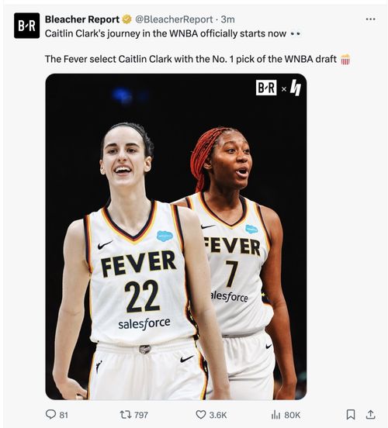Click the Highlight logo beside B/R watermark
Viewport: 388px width, 428px height.
[296, 88]
